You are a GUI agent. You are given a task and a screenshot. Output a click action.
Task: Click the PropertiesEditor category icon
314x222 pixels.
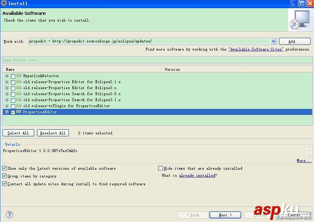19,112
